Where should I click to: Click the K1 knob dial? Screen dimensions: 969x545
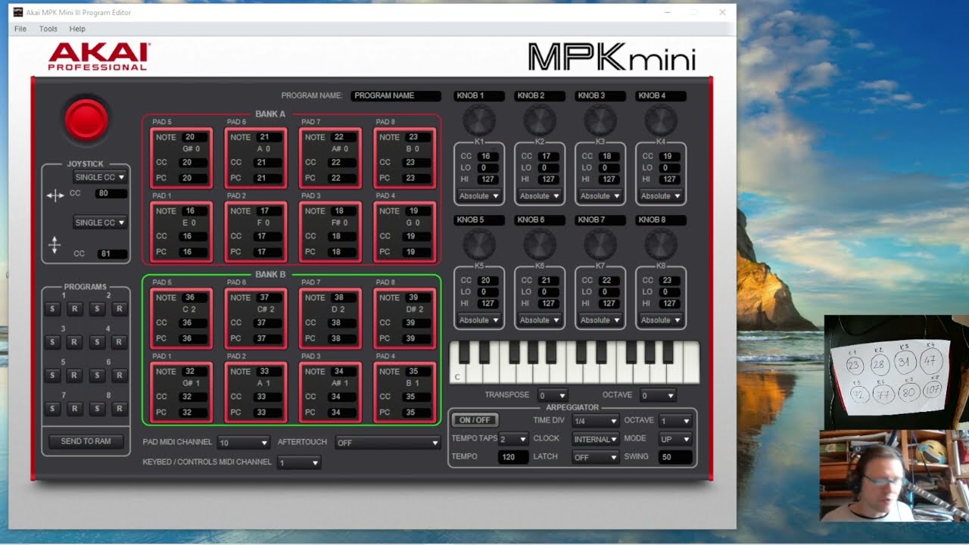[478, 120]
